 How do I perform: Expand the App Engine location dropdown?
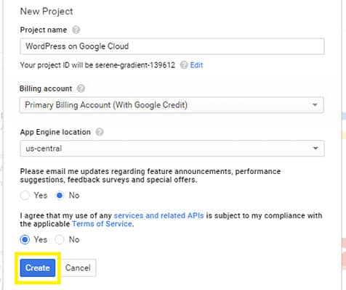pos(172,148)
